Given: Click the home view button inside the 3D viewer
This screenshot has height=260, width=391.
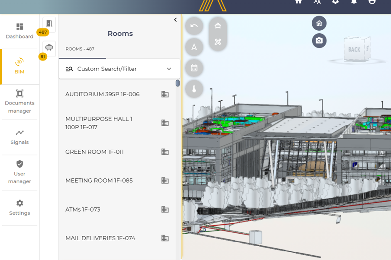Looking at the screenshot, I should click(319, 23).
